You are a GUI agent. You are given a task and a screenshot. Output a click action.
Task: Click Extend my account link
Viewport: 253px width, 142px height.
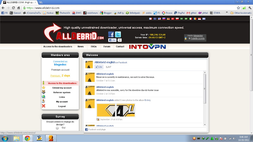(x=62, y=88)
